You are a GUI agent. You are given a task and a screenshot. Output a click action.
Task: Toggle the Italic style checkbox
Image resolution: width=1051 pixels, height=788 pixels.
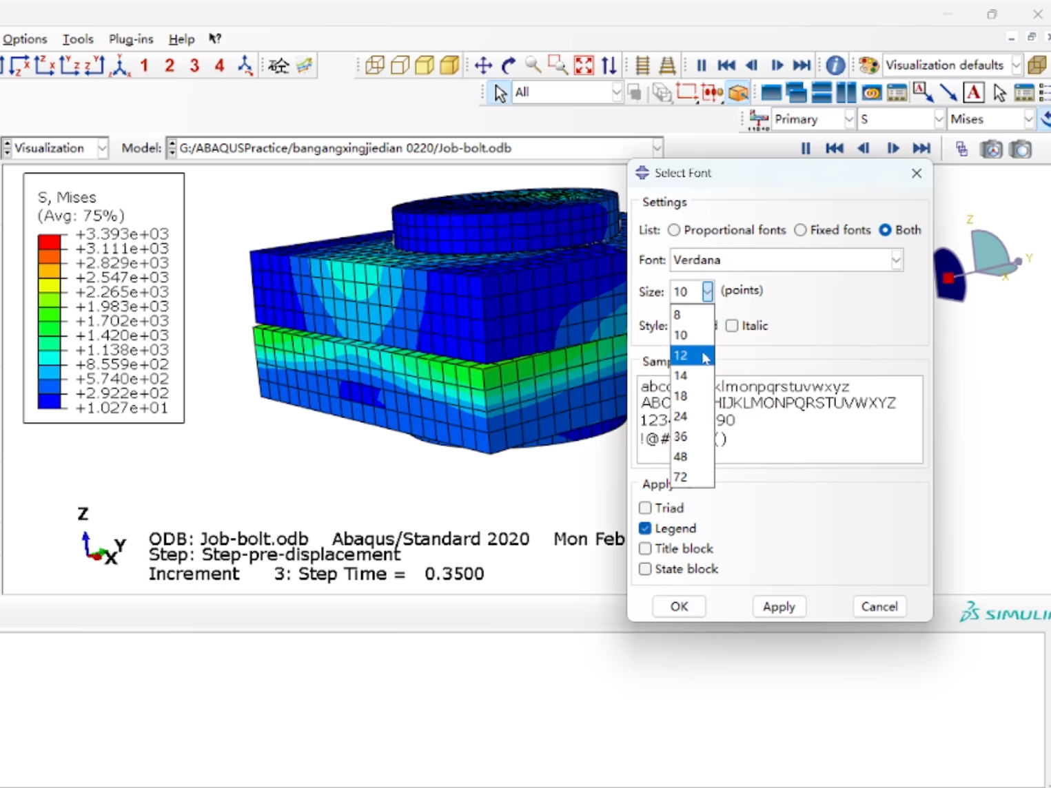[732, 326]
